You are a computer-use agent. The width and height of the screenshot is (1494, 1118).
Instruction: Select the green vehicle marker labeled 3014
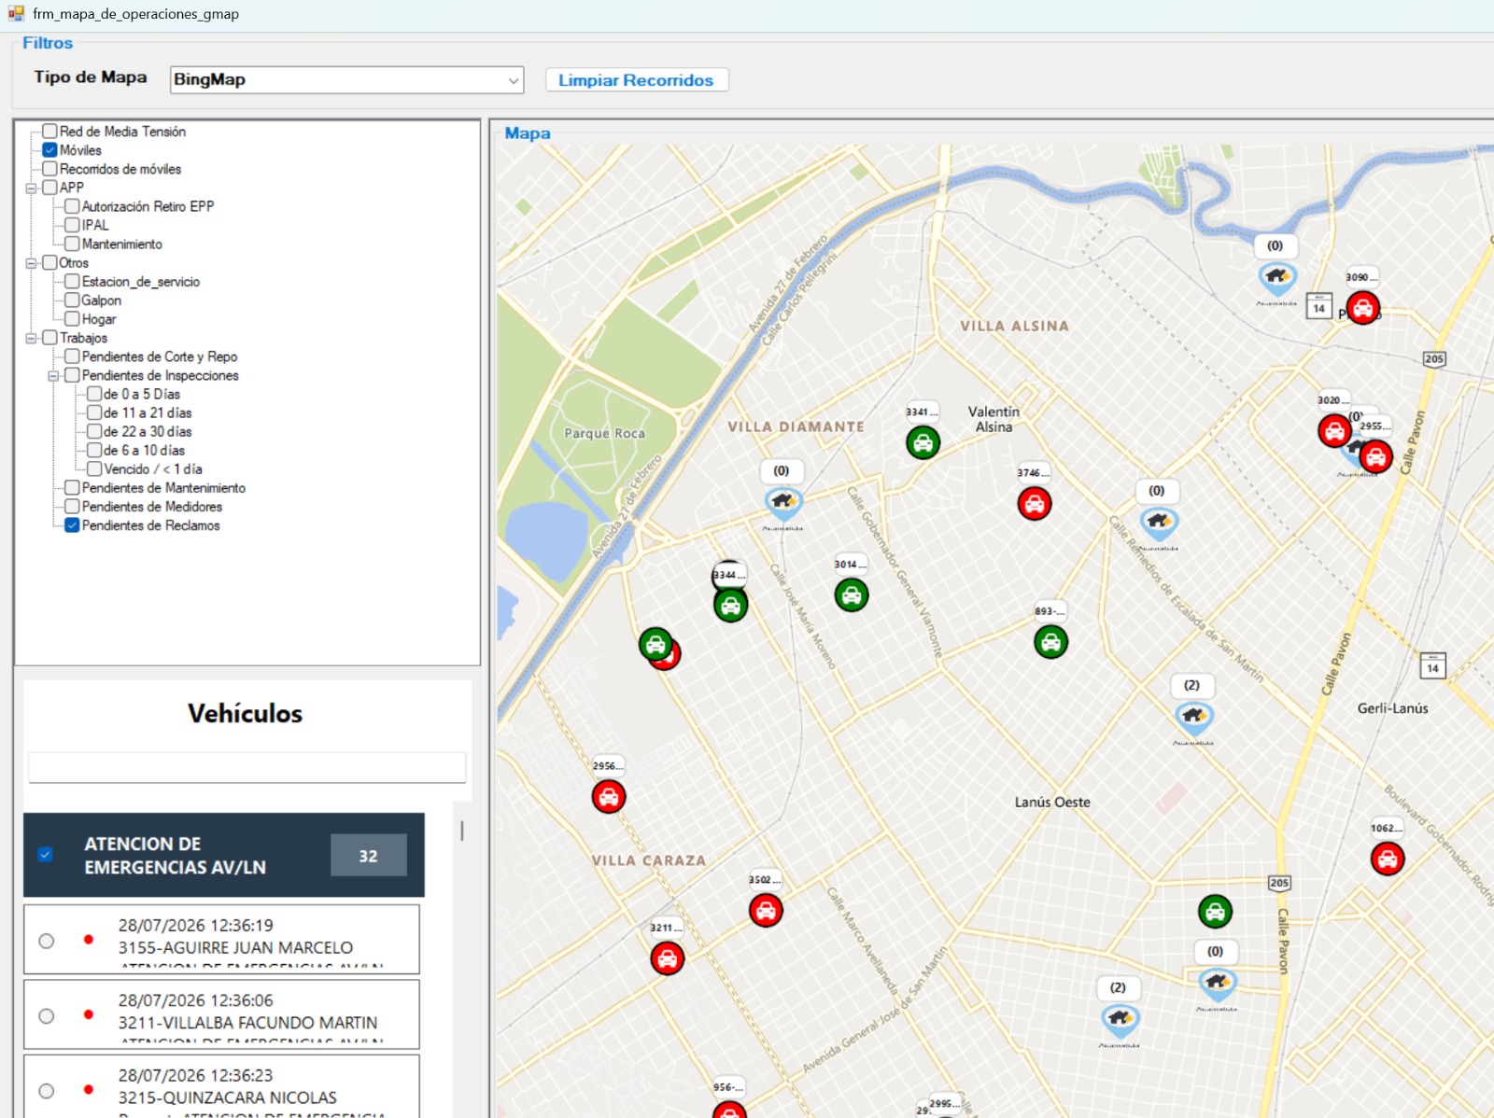click(x=852, y=594)
